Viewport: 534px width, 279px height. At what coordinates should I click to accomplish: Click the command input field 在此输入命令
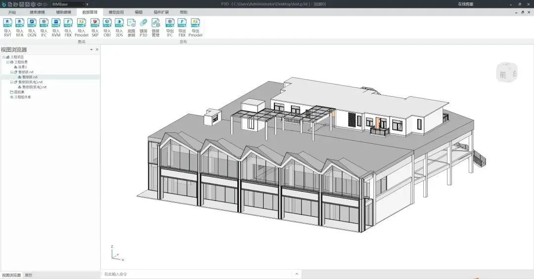pos(197,274)
